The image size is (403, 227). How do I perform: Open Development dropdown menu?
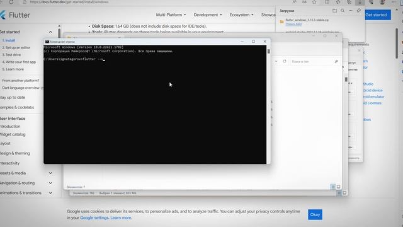(x=208, y=15)
